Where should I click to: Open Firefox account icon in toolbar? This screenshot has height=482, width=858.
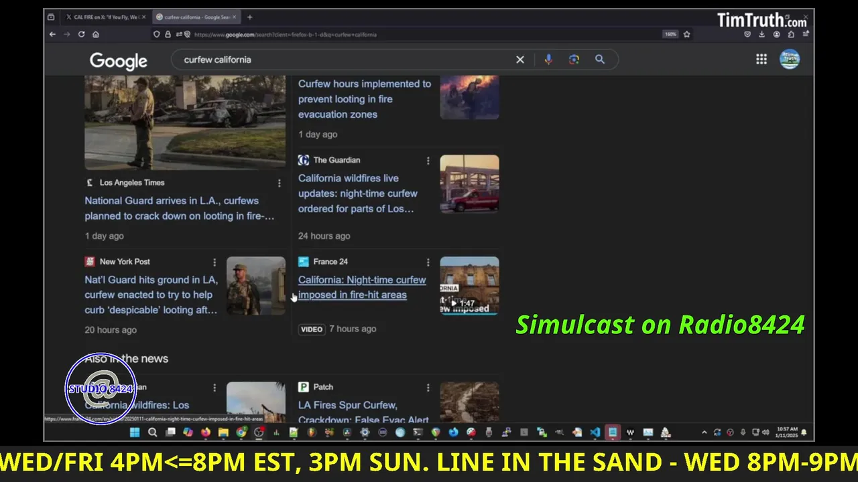[x=776, y=34]
